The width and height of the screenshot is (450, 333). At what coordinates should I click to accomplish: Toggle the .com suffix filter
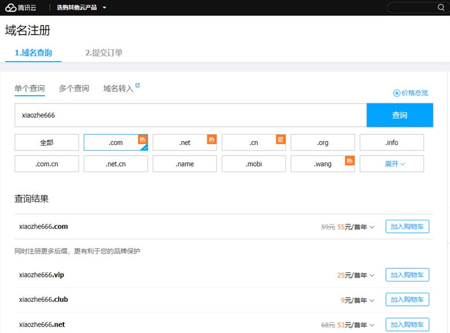pyautogui.click(x=116, y=142)
